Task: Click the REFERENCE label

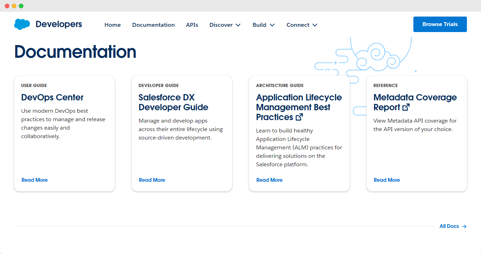Action: pos(386,86)
